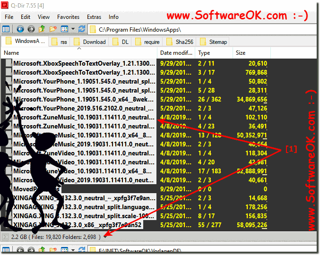Expand view dropdown arrow in bottom pane
This screenshot has height=255, width=320.
73,250
